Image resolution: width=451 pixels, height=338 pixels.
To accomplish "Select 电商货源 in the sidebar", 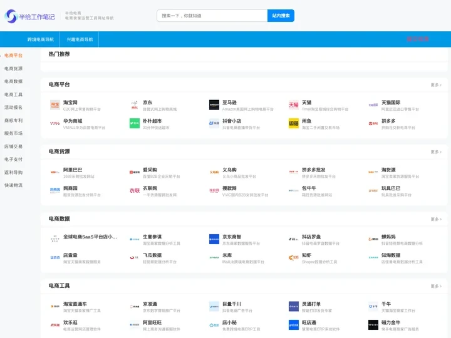I will click(x=13, y=69).
